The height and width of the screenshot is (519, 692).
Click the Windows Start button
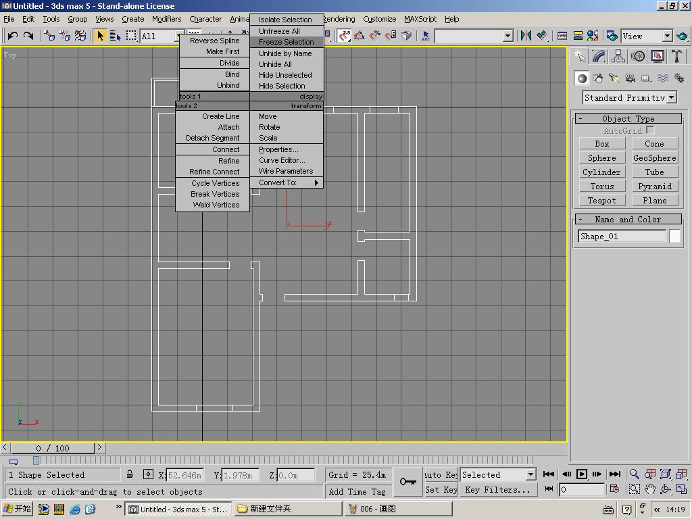click(17, 509)
